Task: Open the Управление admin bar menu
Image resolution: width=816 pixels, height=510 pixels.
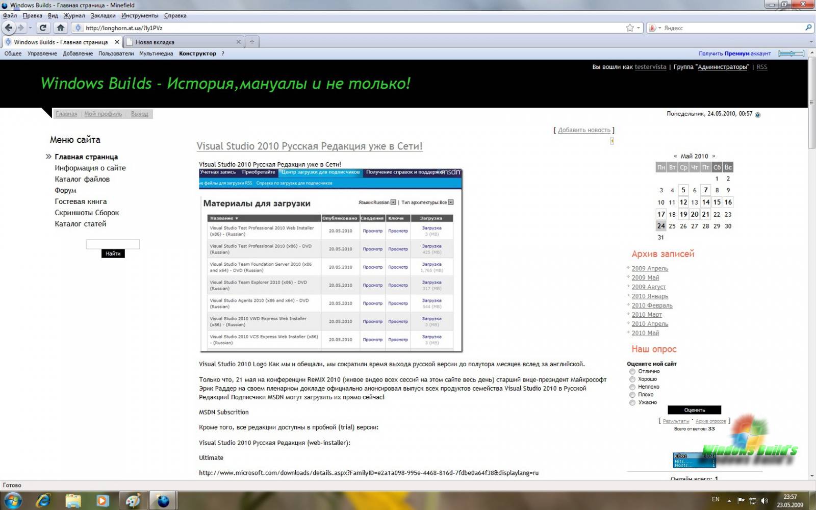Action: pos(42,54)
